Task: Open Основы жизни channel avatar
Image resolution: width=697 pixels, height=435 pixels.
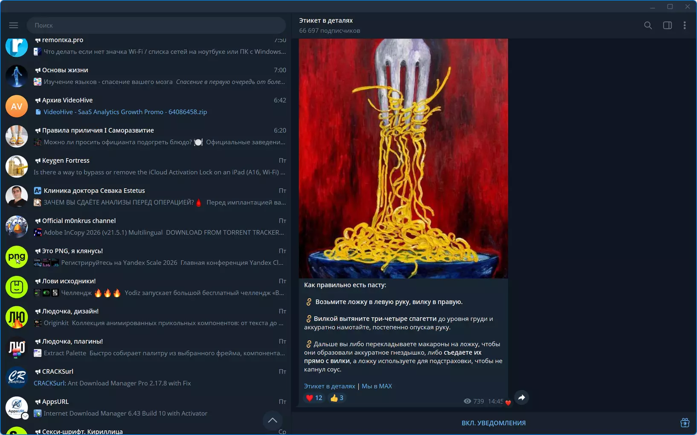Action: tap(17, 76)
